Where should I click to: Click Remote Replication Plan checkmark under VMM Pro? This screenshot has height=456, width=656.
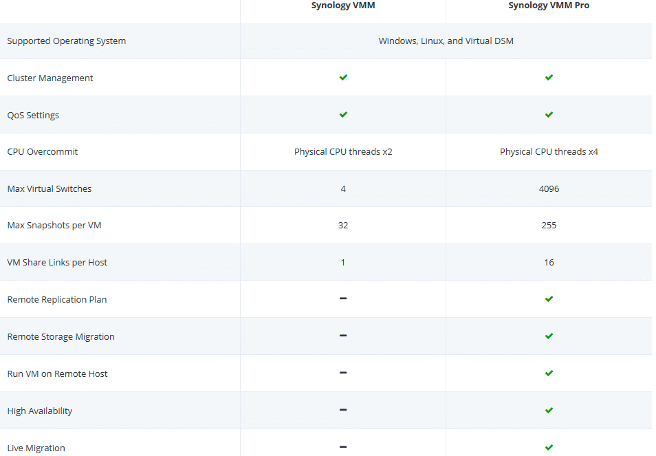click(549, 299)
